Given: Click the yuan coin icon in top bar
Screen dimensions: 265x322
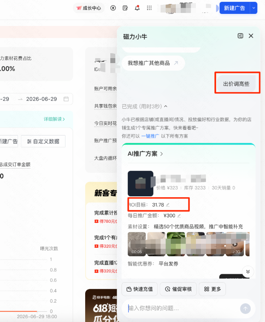Looking at the screenshot, I should 113,8.
